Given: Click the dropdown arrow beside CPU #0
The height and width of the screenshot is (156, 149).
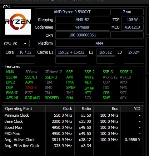Looking at the screenshot, I should 25,44.
